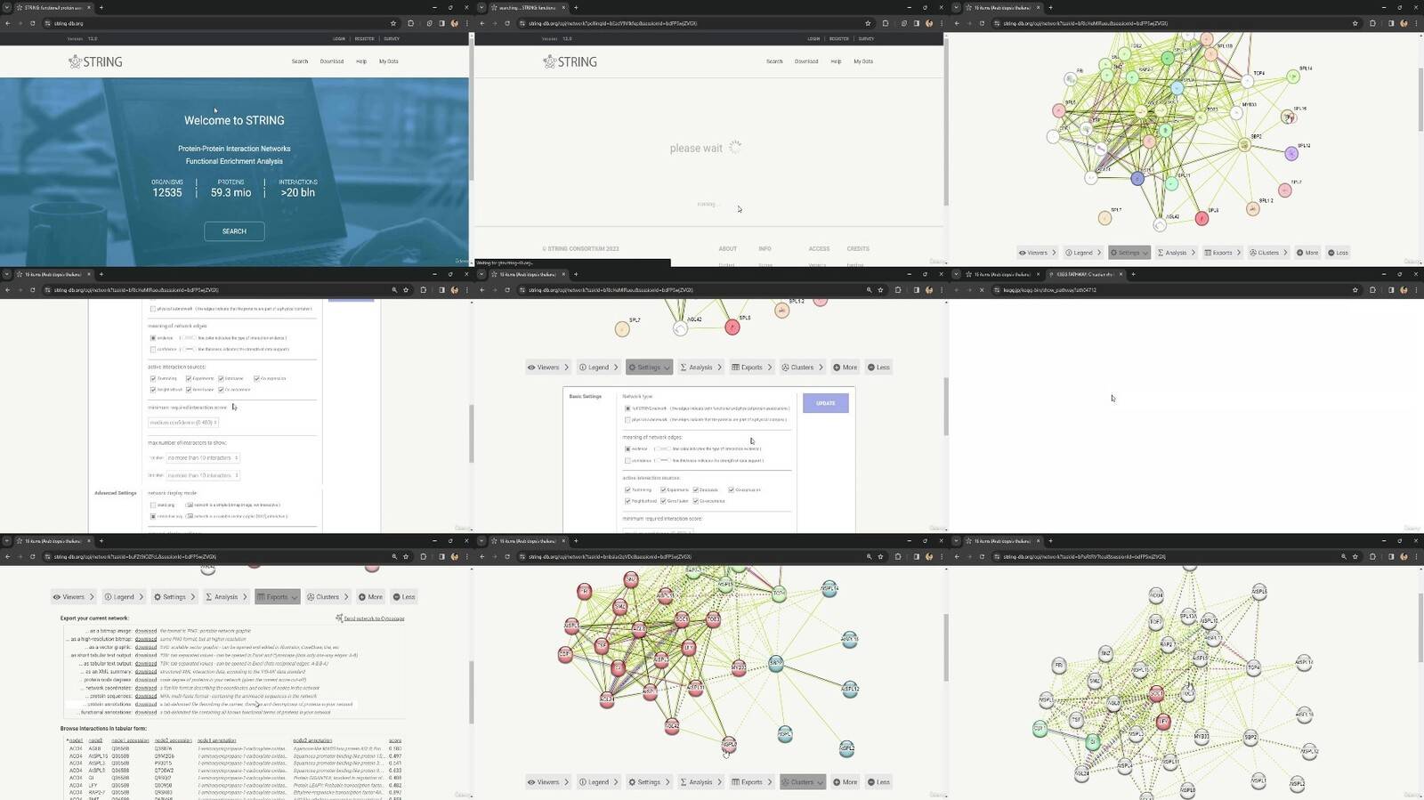Open My Data in the Welcome to STRING window

389,61
